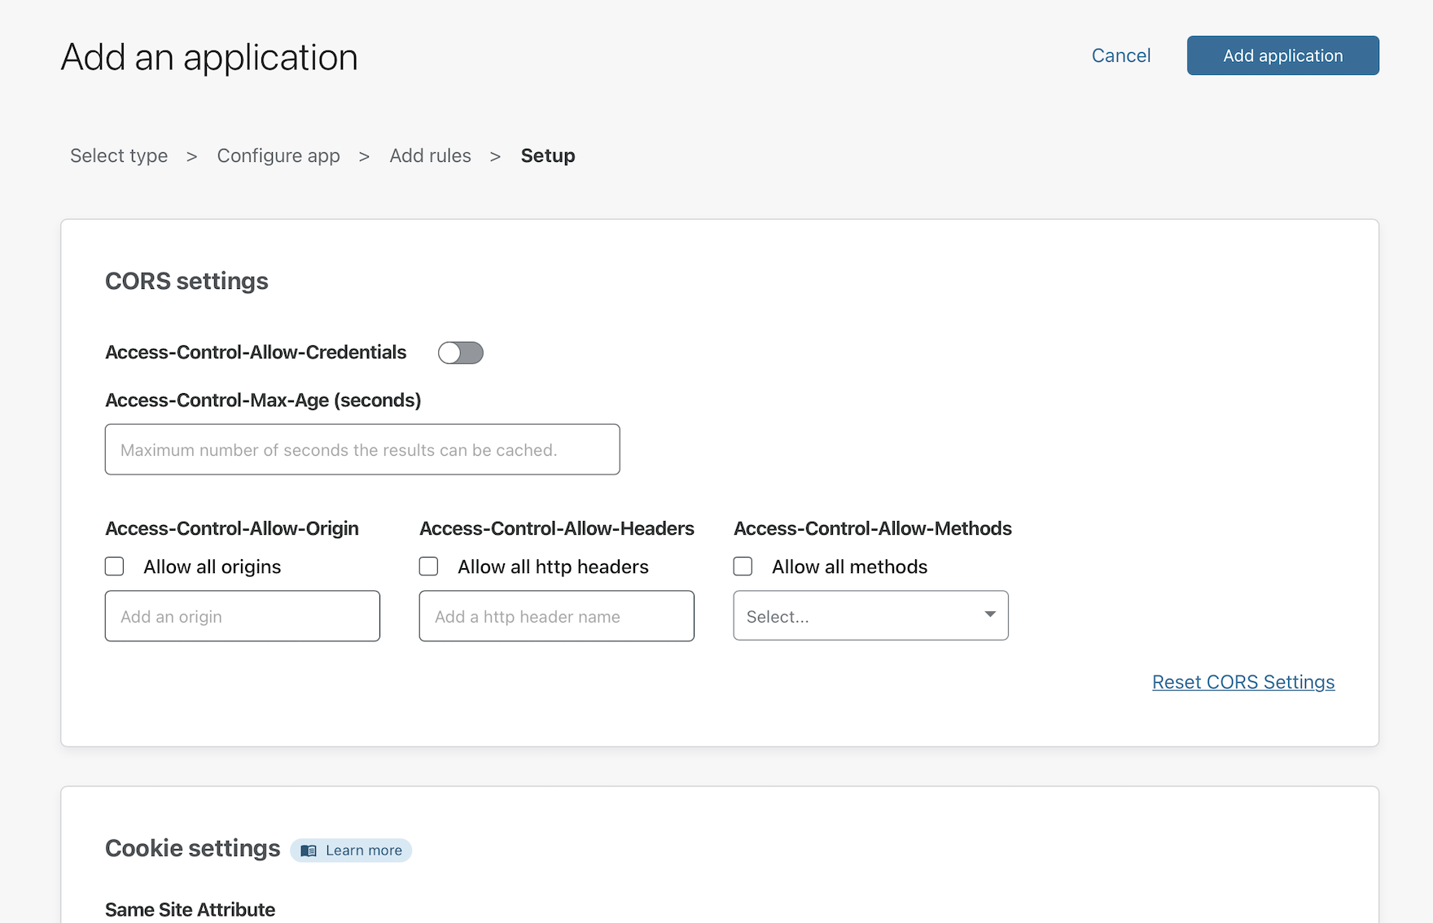
Task: Click into the Add an origin field
Action: click(x=243, y=616)
